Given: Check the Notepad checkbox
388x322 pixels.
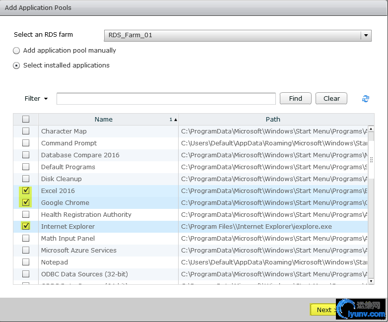Looking at the screenshot, I should click(26, 262).
